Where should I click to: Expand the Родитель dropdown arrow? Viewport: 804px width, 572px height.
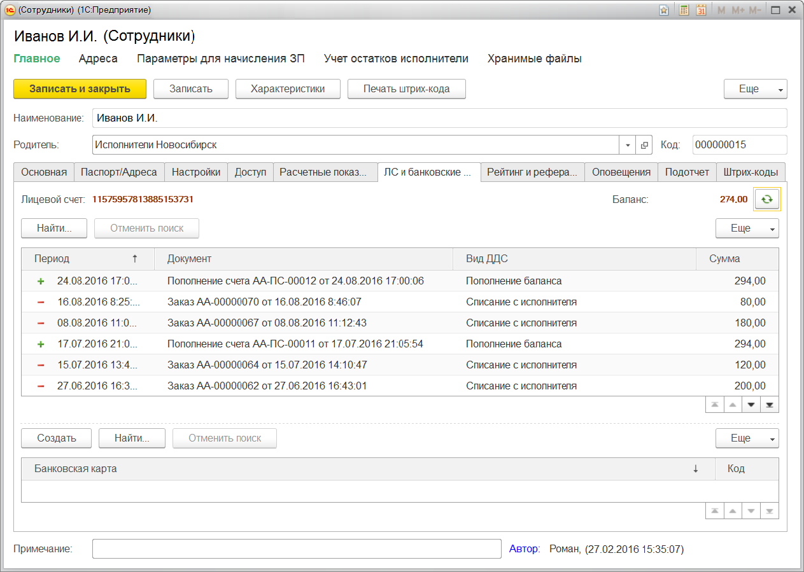pos(627,145)
